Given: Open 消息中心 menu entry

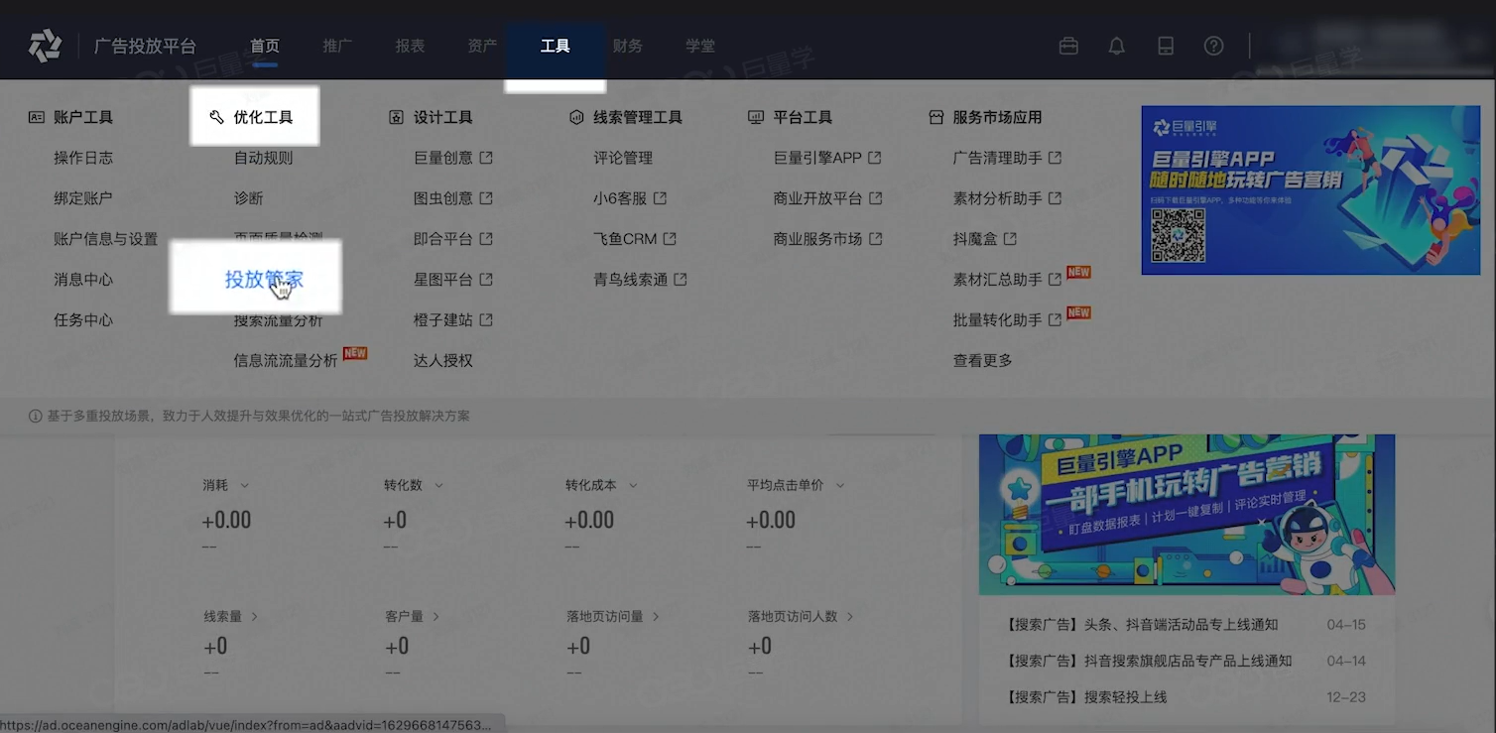Looking at the screenshot, I should [x=83, y=280].
